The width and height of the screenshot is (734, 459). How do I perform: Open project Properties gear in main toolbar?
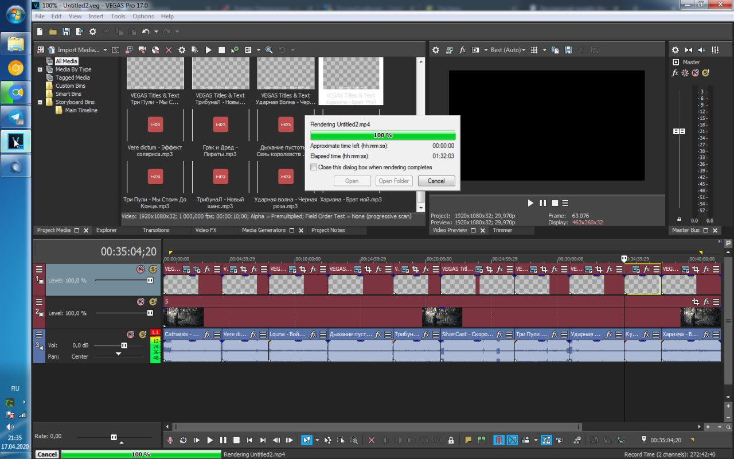pos(93,32)
